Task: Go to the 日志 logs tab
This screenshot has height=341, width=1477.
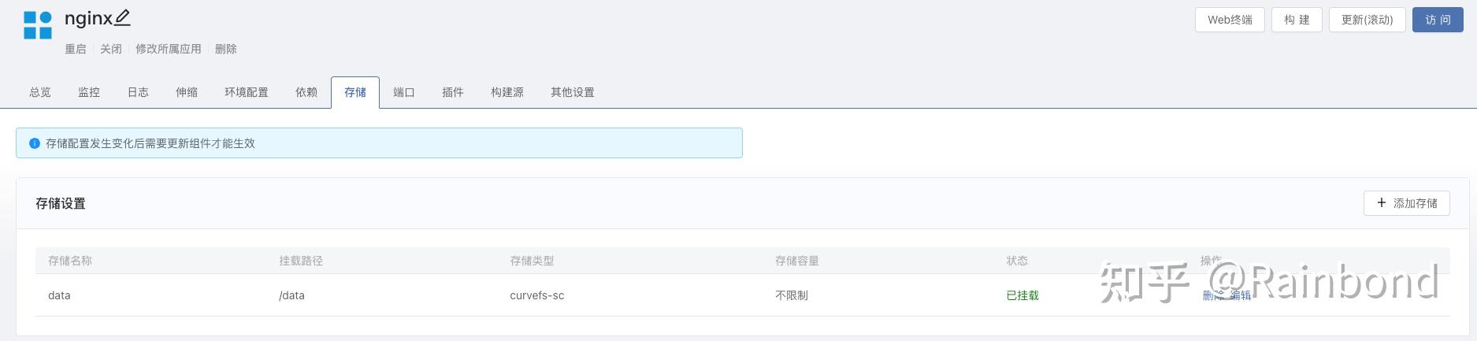Action: 138,92
